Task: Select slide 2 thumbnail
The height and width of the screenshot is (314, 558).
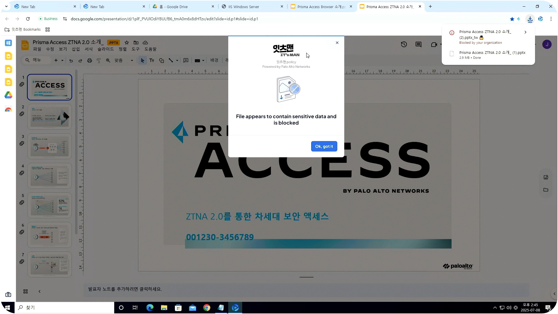Action: 50,116
